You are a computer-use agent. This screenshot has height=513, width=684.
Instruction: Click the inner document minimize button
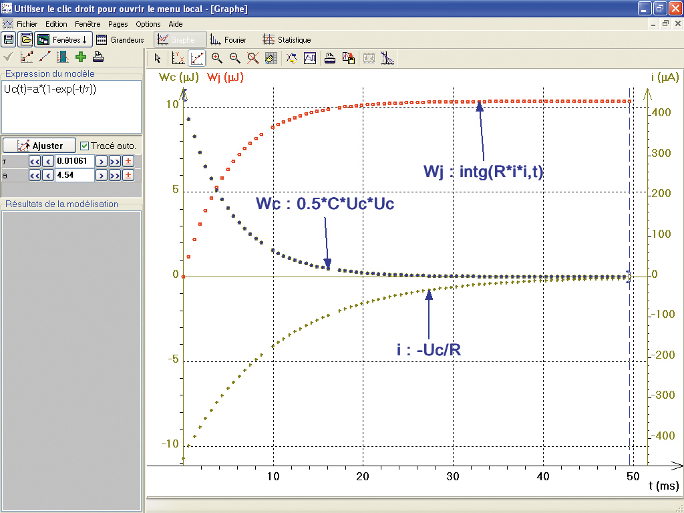[653, 24]
